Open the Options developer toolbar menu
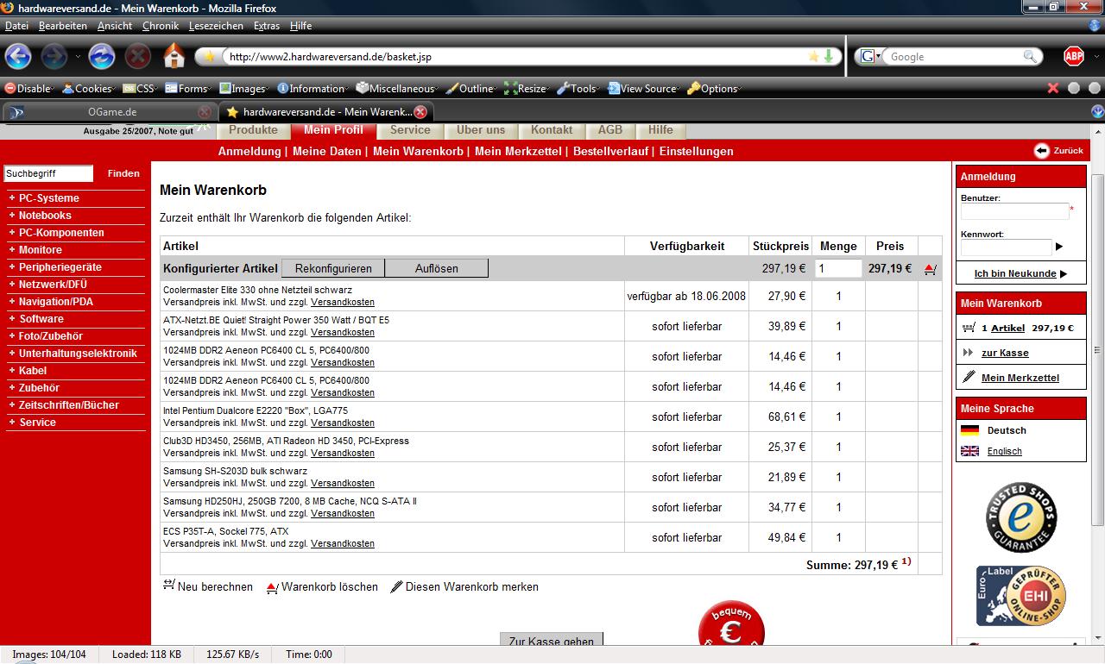 tap(713, 88)
